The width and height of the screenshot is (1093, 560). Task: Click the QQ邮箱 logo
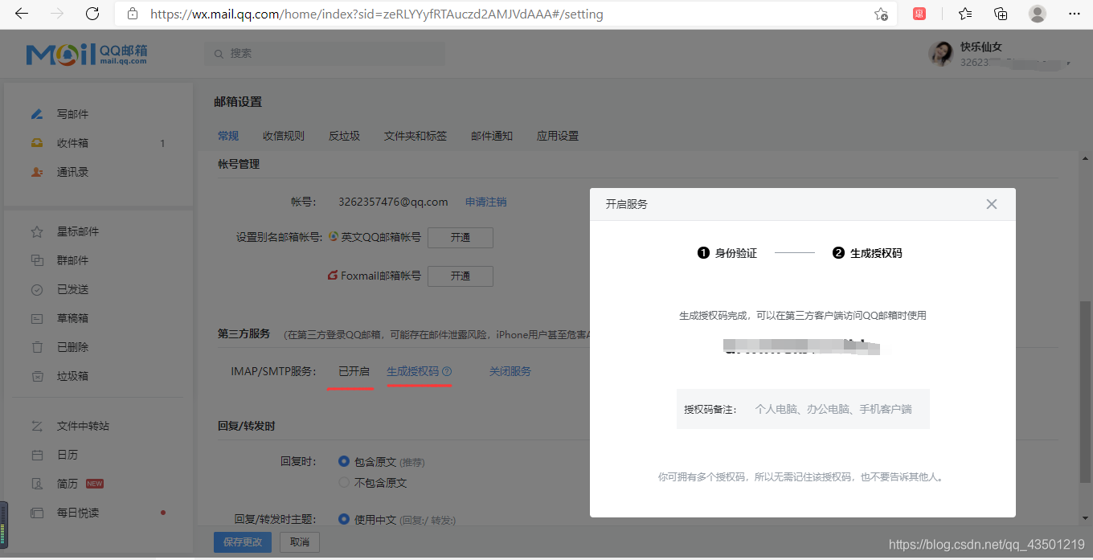tap(87, 54)
